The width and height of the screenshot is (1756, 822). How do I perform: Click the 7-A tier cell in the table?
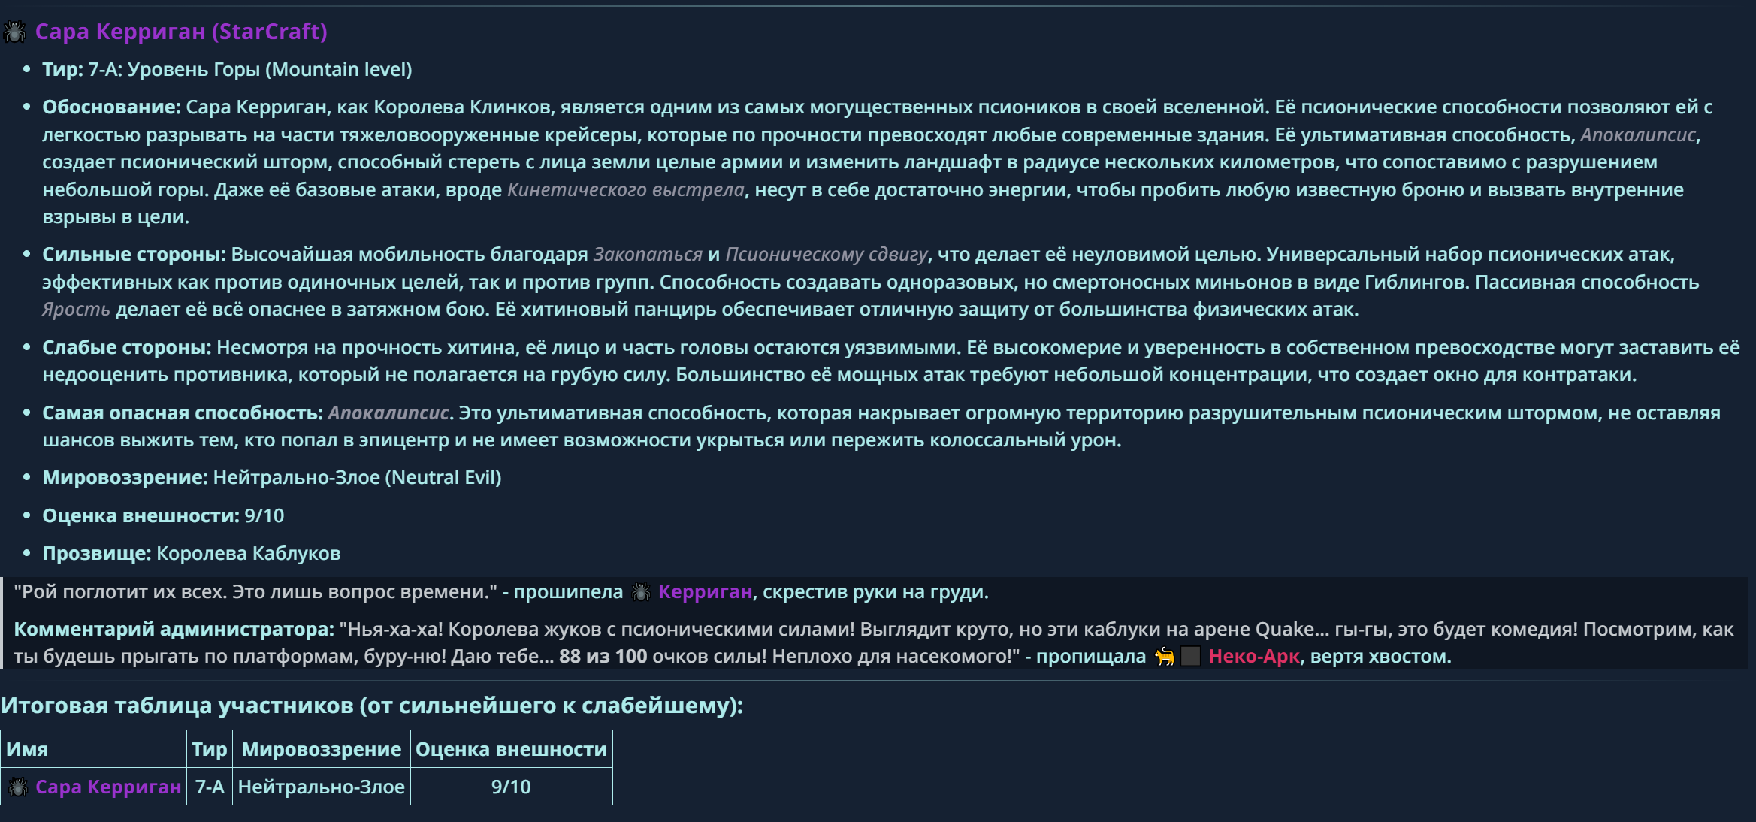210,787
